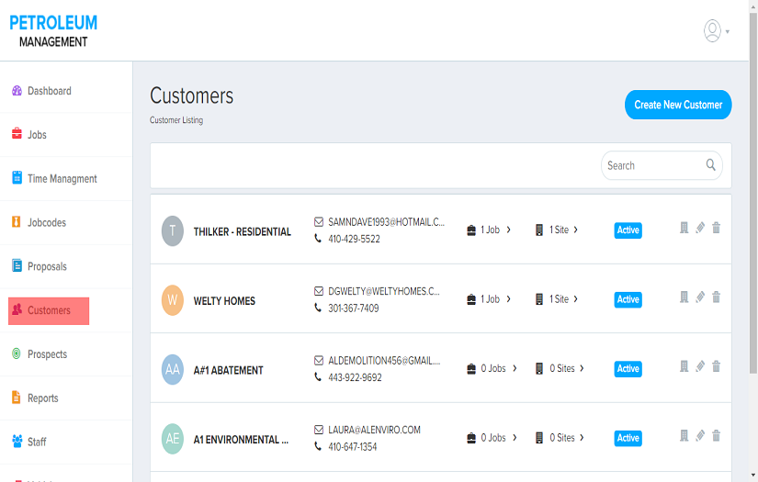
Task: Click the AA avatar for A#1 ABATEMENT
Action: coord(173,369)
